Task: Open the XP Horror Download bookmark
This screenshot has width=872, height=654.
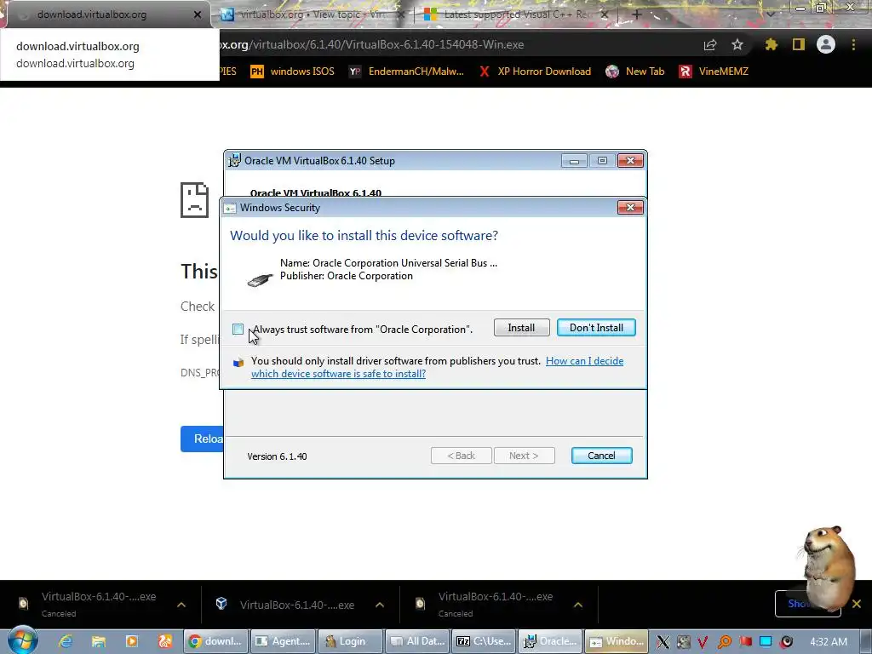Action: click(535, 72)
